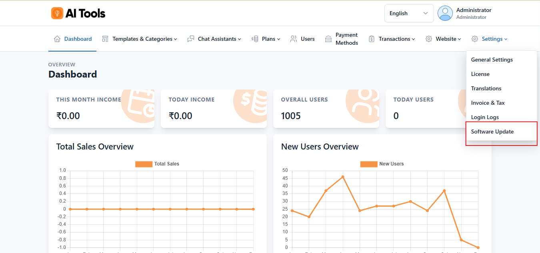Viewport: 540px width, 253px height.
Task: Open General Settings menu entry
Action: click(492, 60)
